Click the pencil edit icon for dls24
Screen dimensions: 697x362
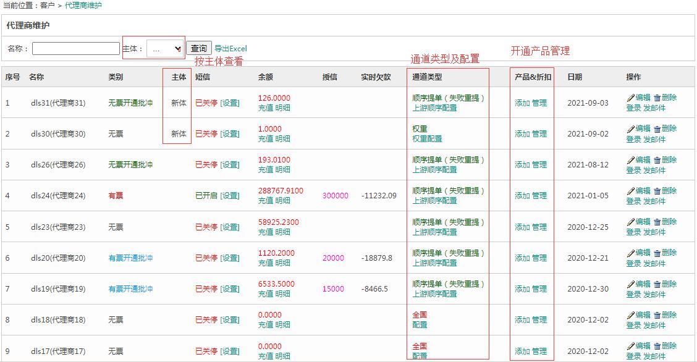[631, 191]
